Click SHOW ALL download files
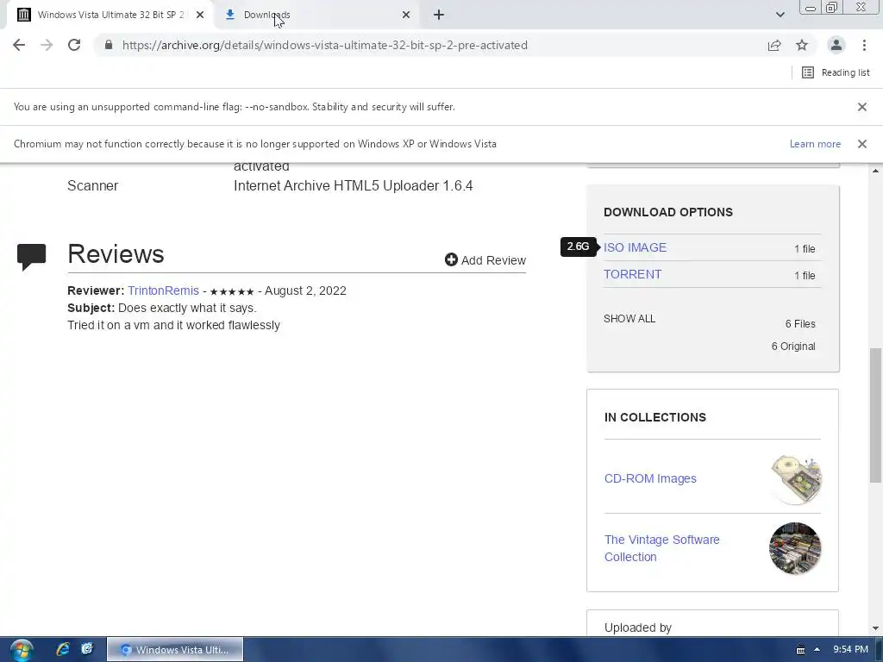 pyautogui.click(x=629, y=319)
